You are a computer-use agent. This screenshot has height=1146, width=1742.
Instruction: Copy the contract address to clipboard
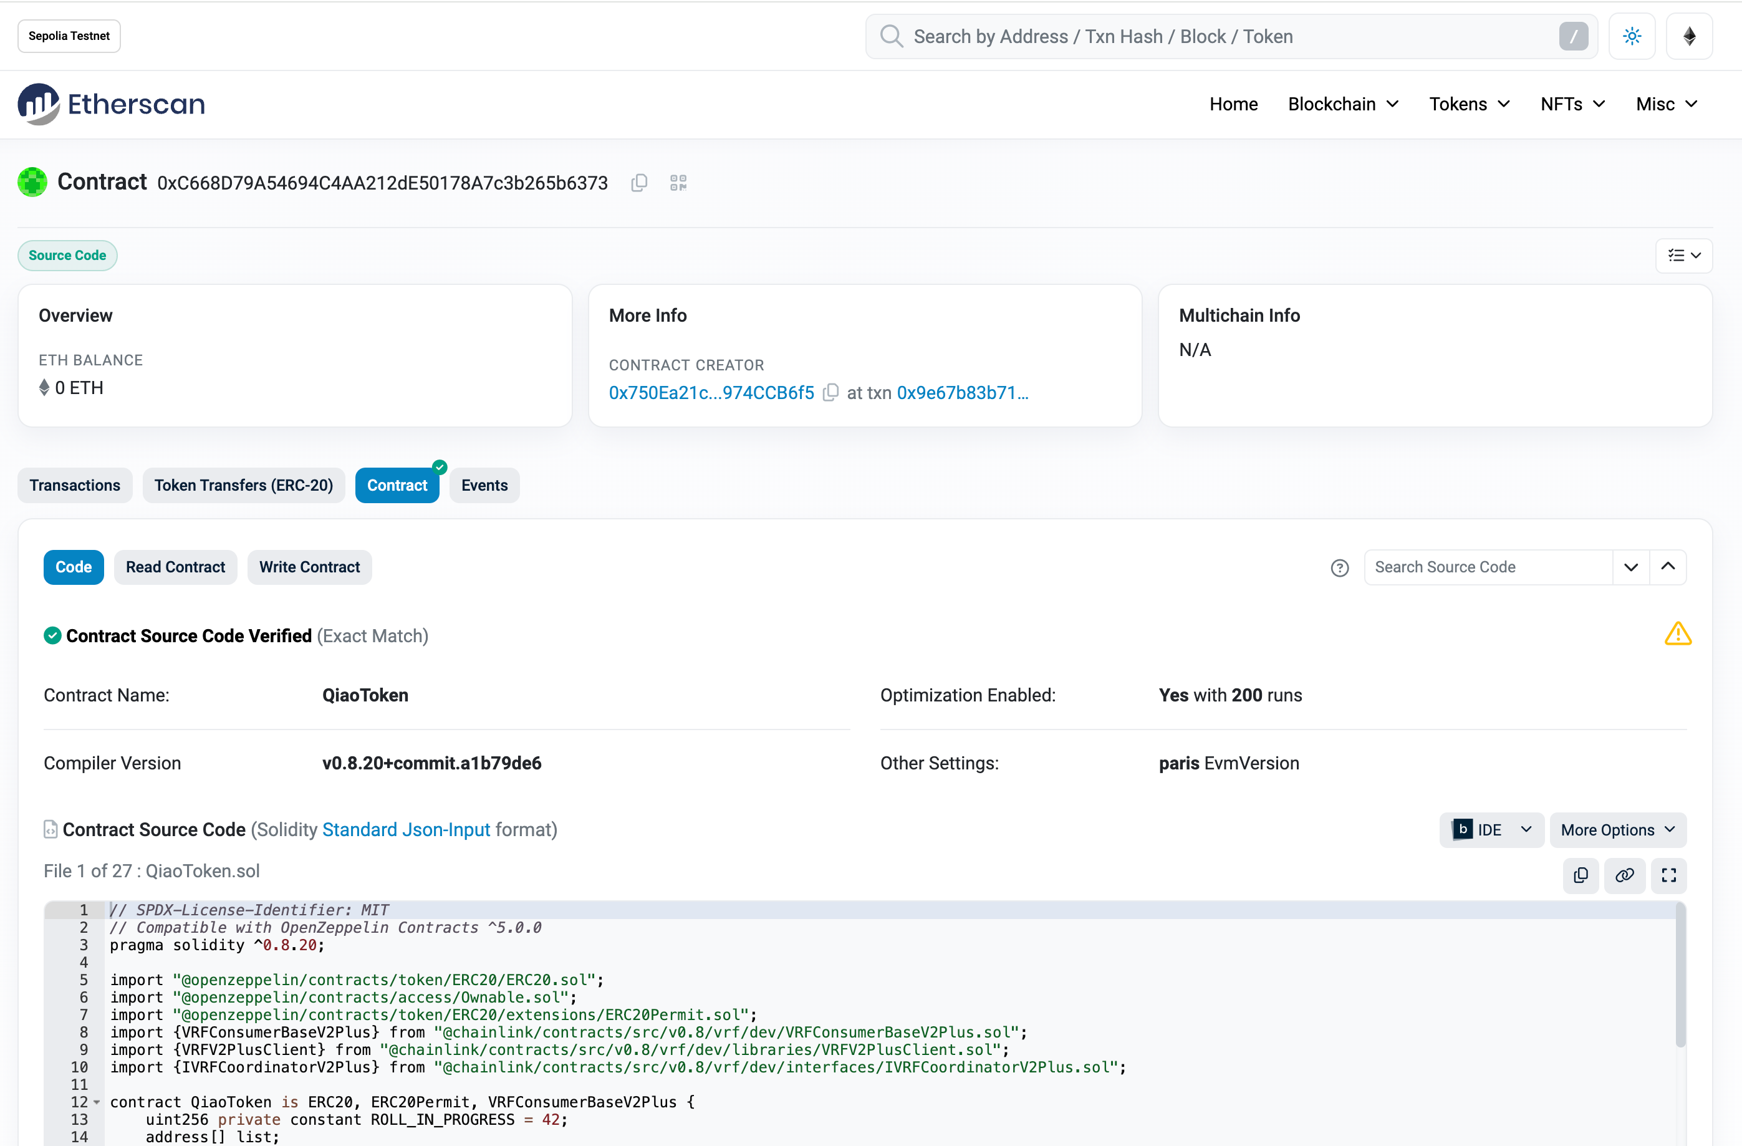(639, 182)
